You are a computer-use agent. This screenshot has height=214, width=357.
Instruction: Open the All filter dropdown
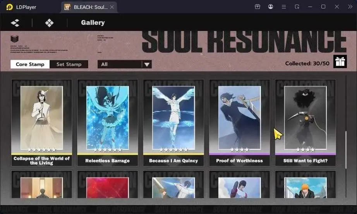pyautogui.click(x=125, y=64)
